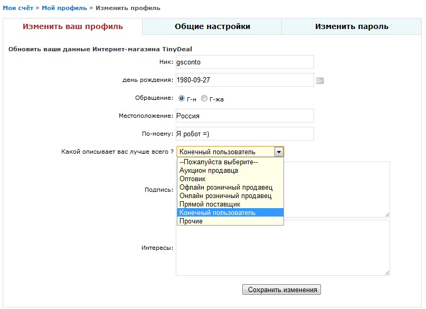Choose the --Пожалуйста выберите-- placeholder option

(219, 162)
